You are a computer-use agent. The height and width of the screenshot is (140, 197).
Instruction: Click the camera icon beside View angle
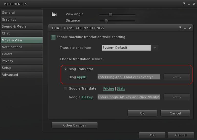coord(54,15)
